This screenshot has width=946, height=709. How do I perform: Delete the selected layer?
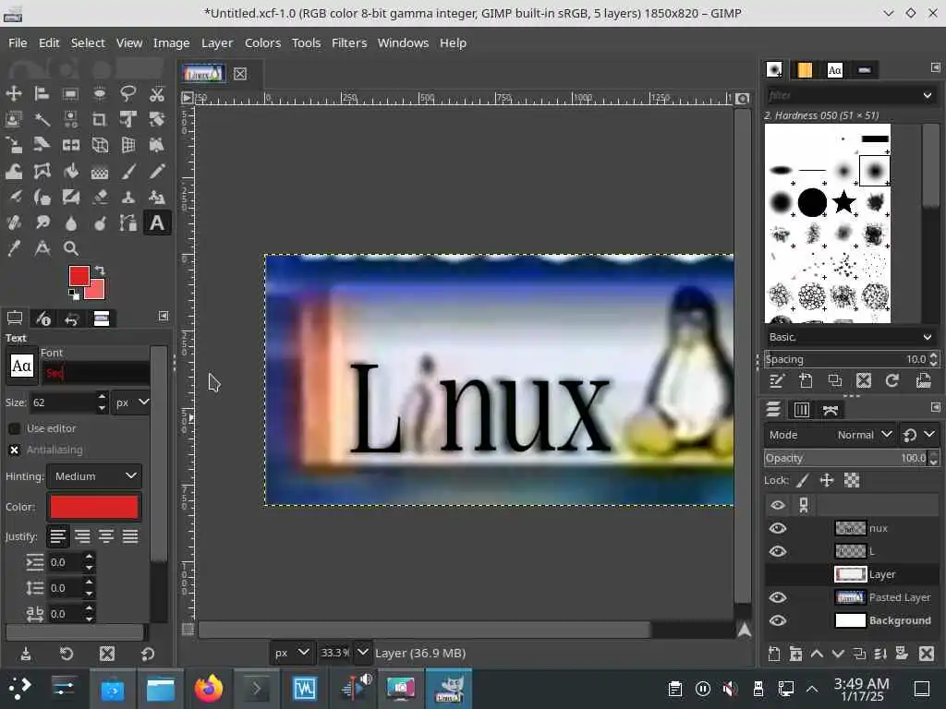click(x=926, y=654)
